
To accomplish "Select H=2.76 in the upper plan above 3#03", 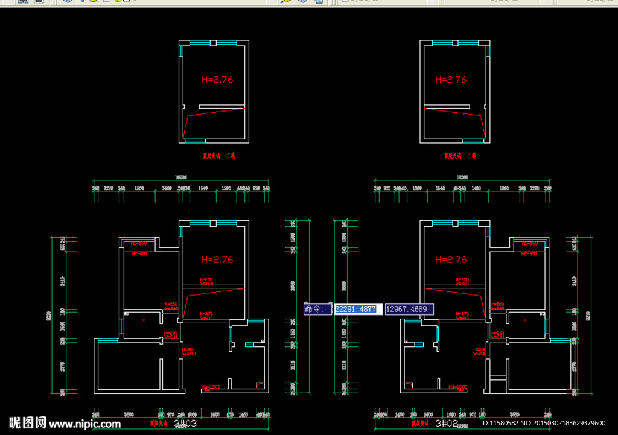I will [217, 80].
